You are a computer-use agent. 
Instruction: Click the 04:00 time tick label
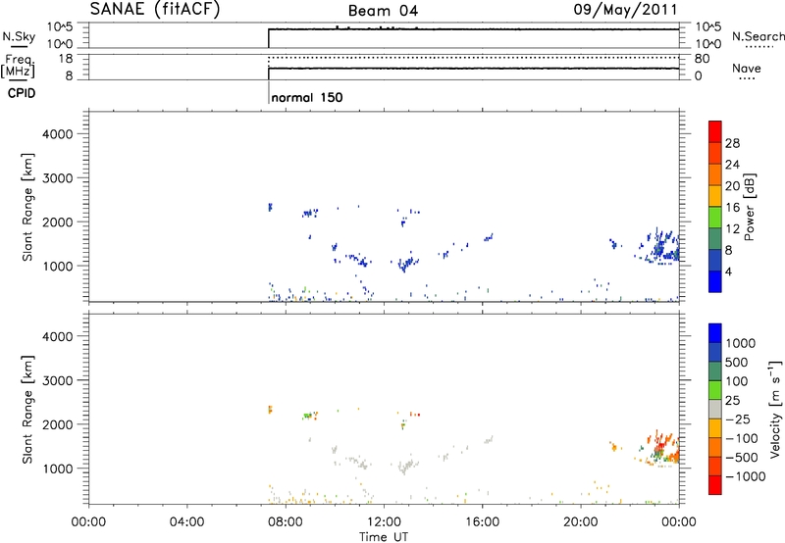click(186, 522)
